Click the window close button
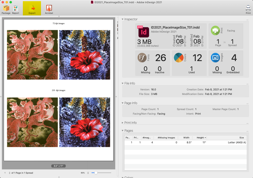The image size is (253, 178). point(3,2)
